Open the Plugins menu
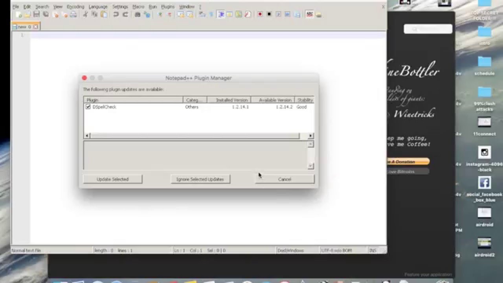 [x=168, y=7]
